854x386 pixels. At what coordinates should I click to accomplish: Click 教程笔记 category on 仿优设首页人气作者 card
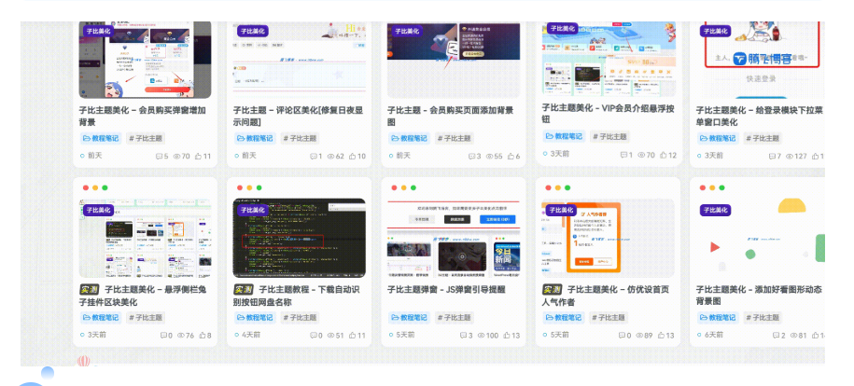pyautogui.click(x=563, y=317)
